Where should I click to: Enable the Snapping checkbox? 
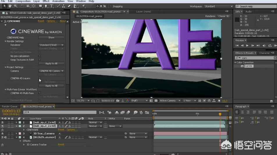(111, 6)
